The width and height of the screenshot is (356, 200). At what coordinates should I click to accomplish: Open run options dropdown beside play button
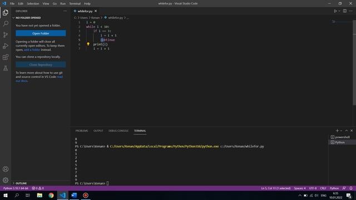[x=339, y=11]
